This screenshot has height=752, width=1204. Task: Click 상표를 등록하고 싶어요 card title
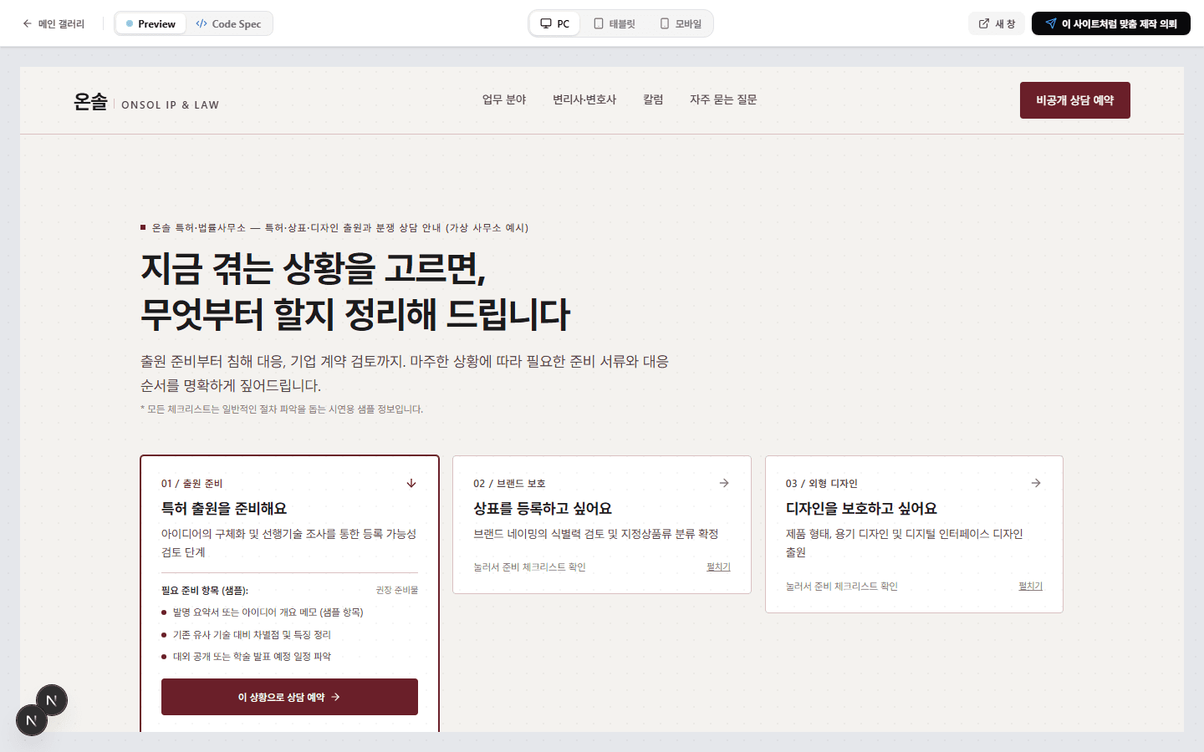click(x=543, y=508)
